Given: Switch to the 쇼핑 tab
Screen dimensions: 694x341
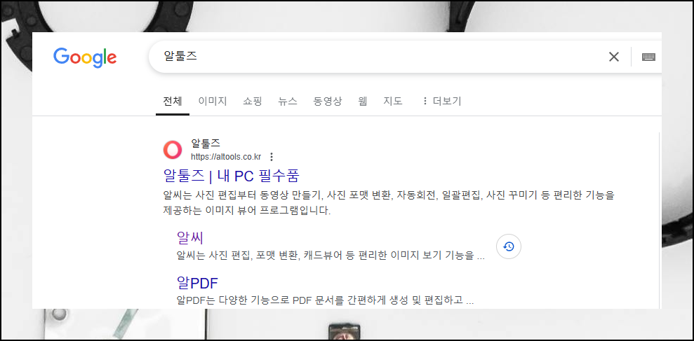Looking at the screenshot, I should tap(253, 101).
